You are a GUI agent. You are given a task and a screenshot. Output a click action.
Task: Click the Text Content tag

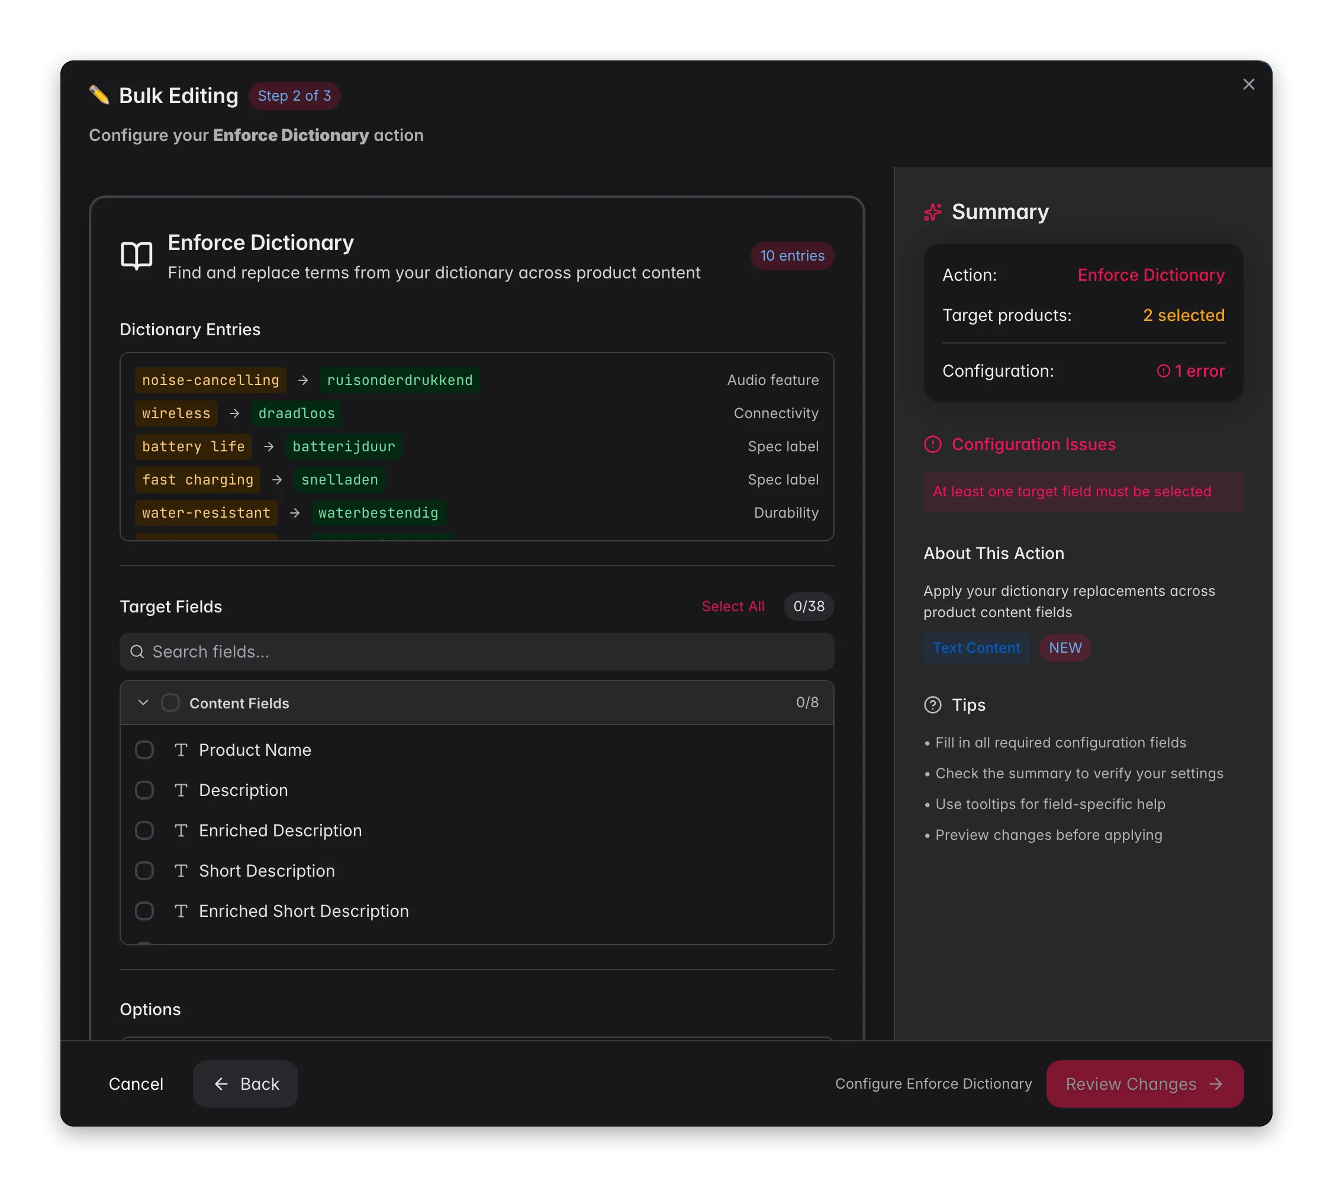coord(976,648)
